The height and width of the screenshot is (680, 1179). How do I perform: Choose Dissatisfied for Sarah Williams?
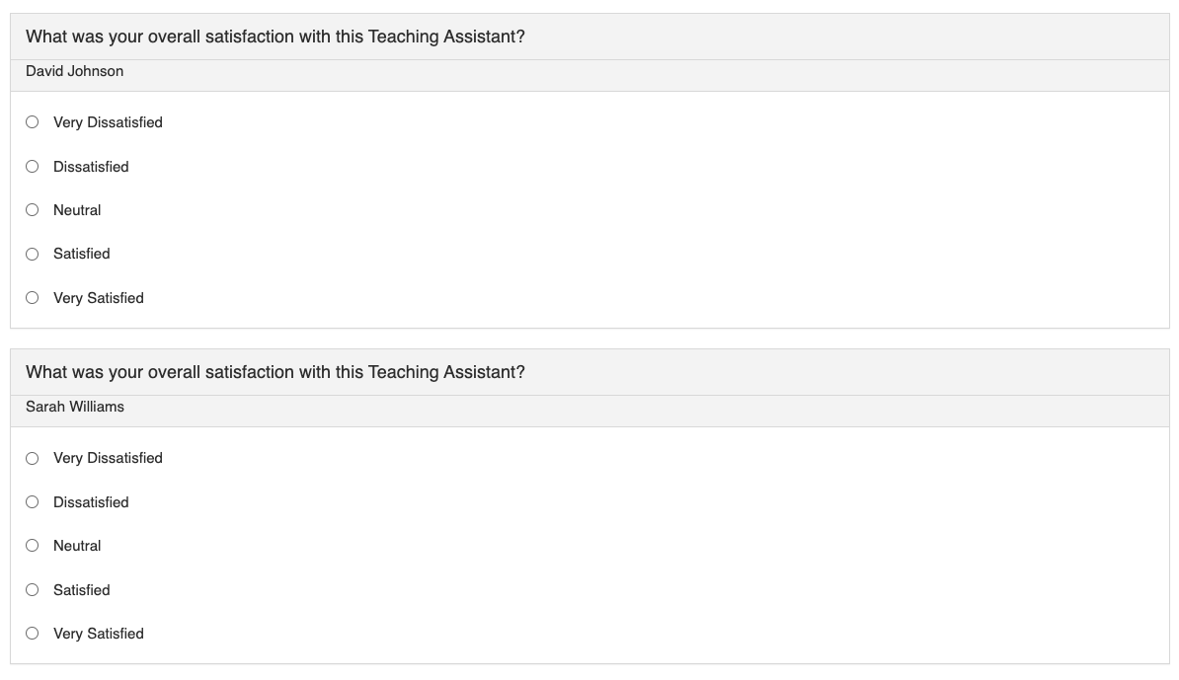[x=33, y=502]
